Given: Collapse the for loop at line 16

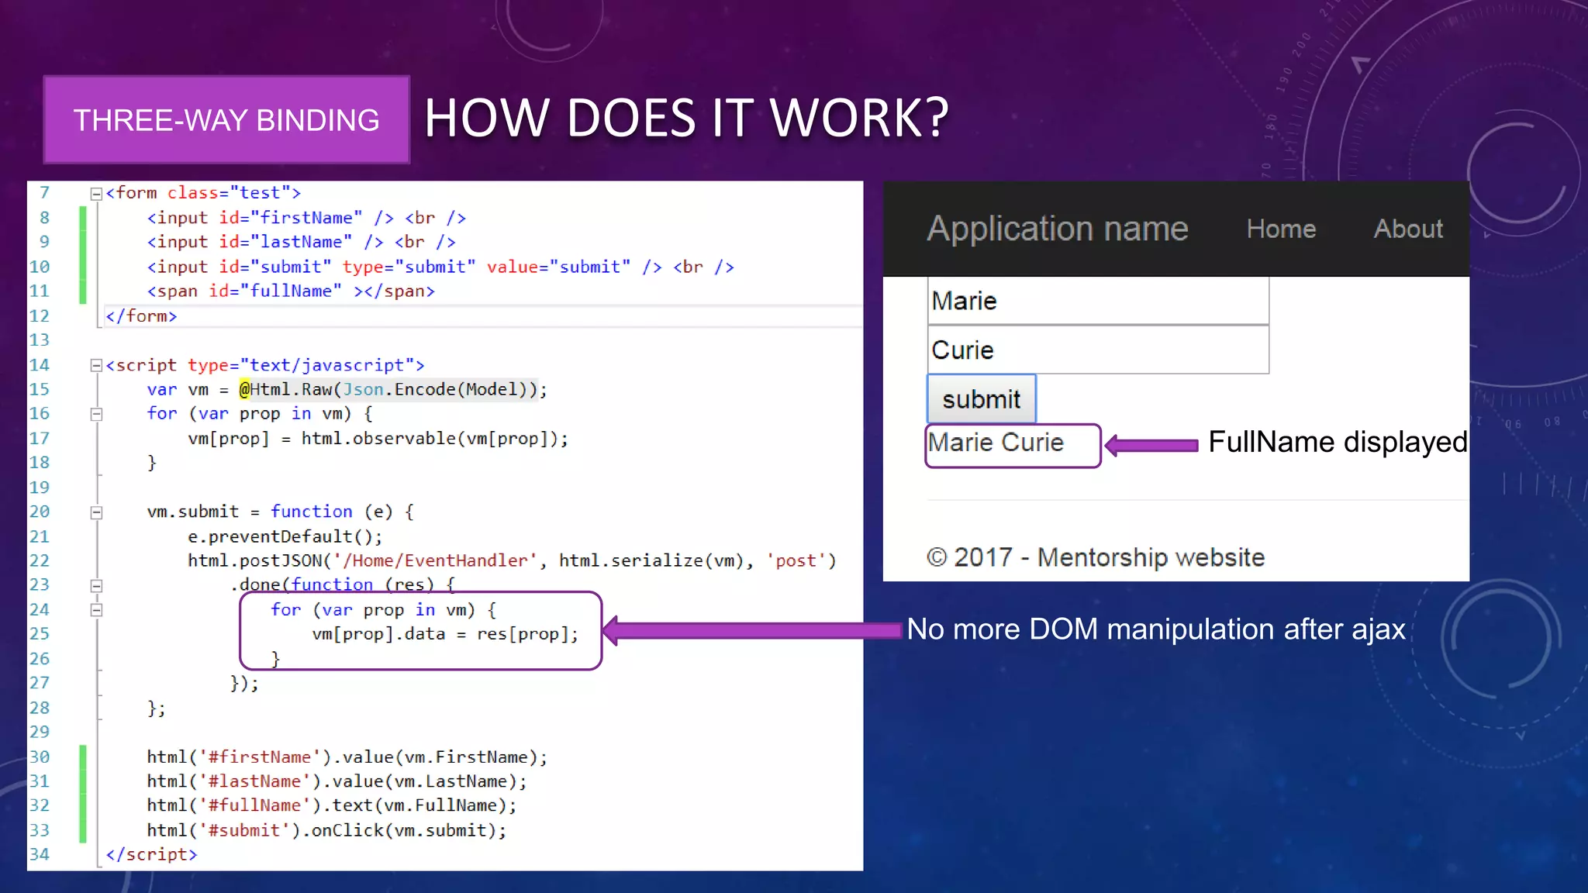Looking at the screenshot, I should (x=96, y=415).
